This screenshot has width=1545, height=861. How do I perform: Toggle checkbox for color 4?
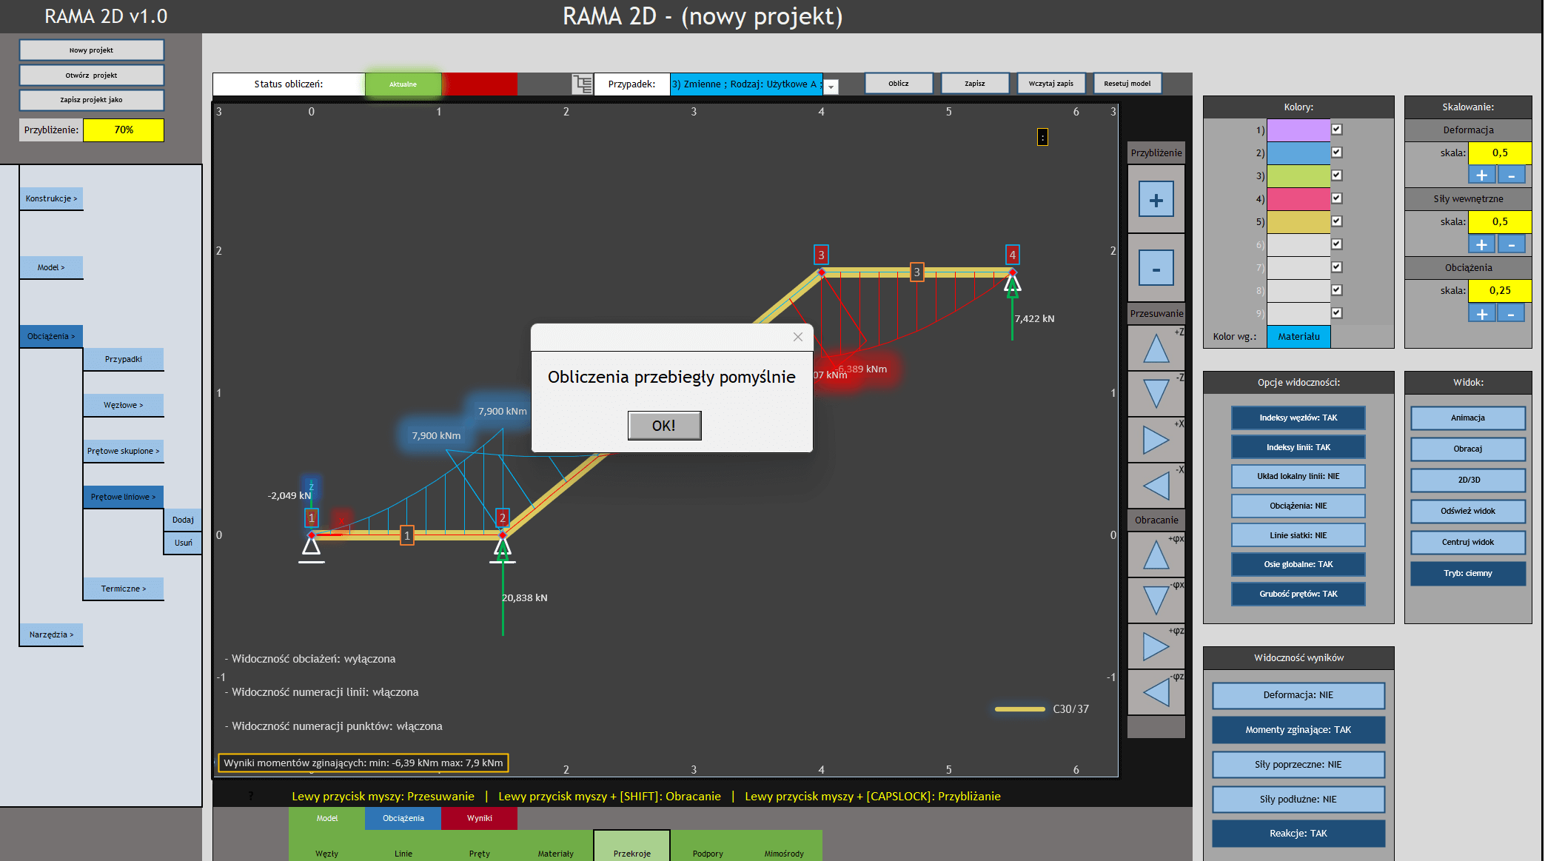tap(1337, 198)
